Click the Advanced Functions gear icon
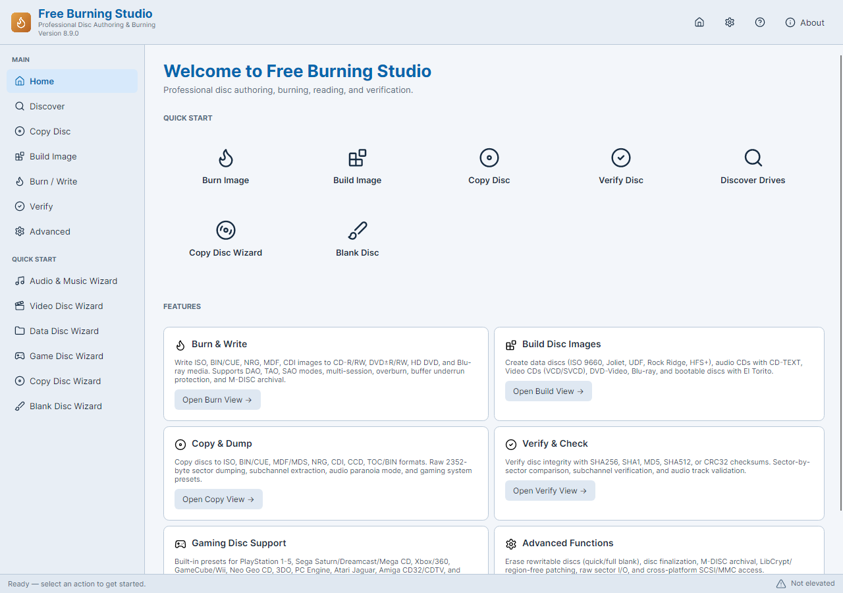The image size is (843, 593). coord(511,544)
